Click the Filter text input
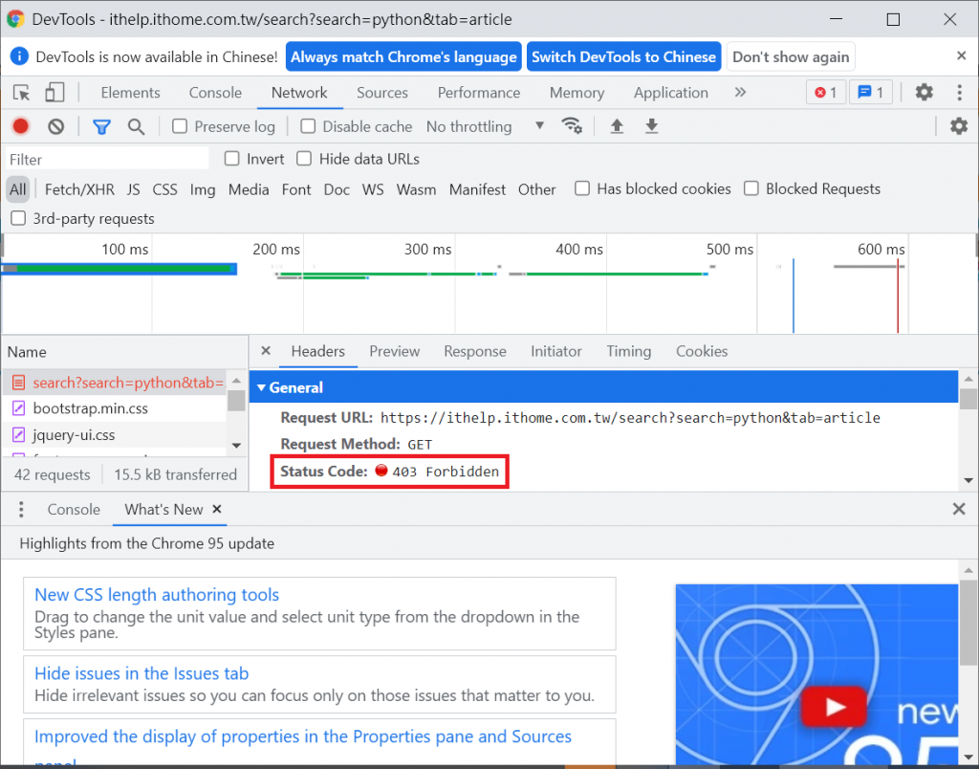Screen dimensions: 979x769 tap(107, 160)
